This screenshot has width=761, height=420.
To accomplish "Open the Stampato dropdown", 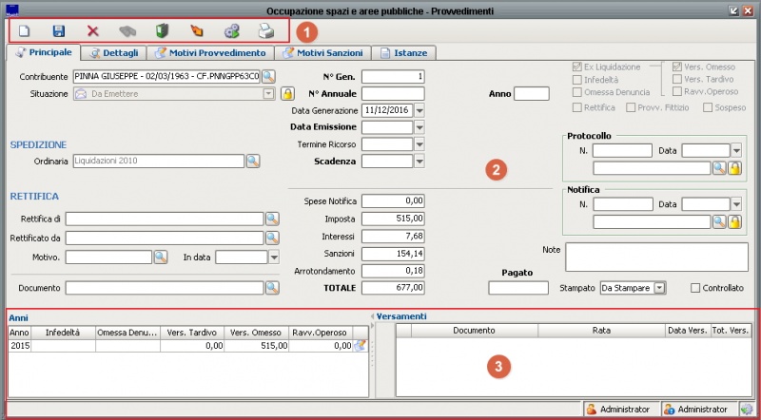I will 658,287.
